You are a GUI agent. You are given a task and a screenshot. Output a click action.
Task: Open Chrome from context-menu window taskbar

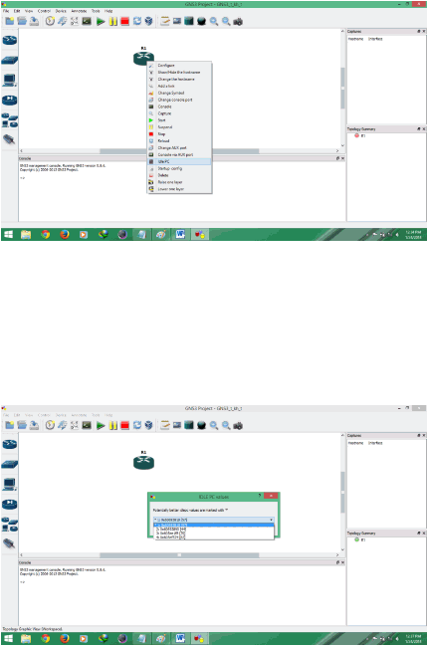pos(46,235)
